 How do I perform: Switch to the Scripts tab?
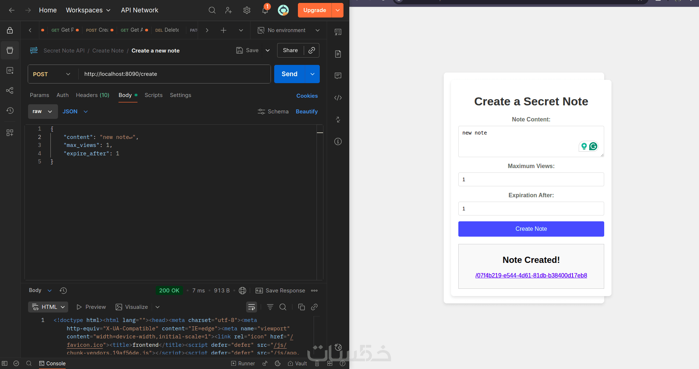154,95
